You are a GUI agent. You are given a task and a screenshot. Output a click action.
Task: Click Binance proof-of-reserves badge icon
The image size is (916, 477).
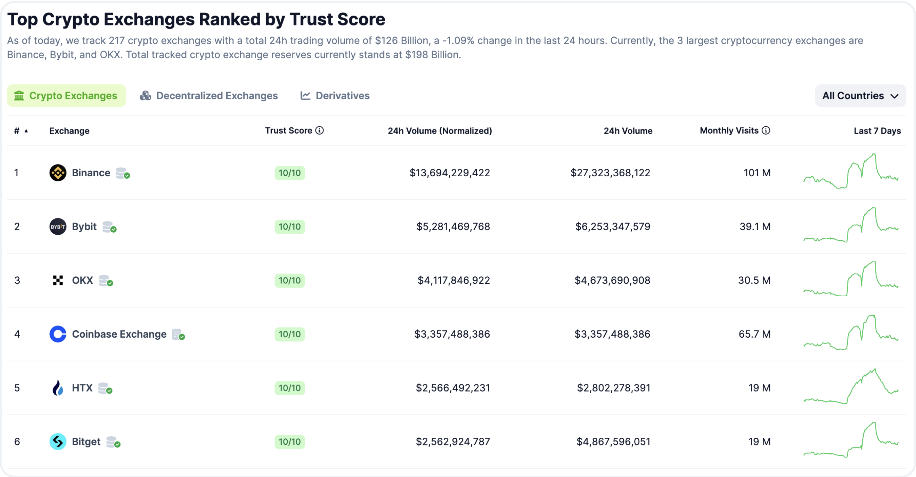coord(123,173)
